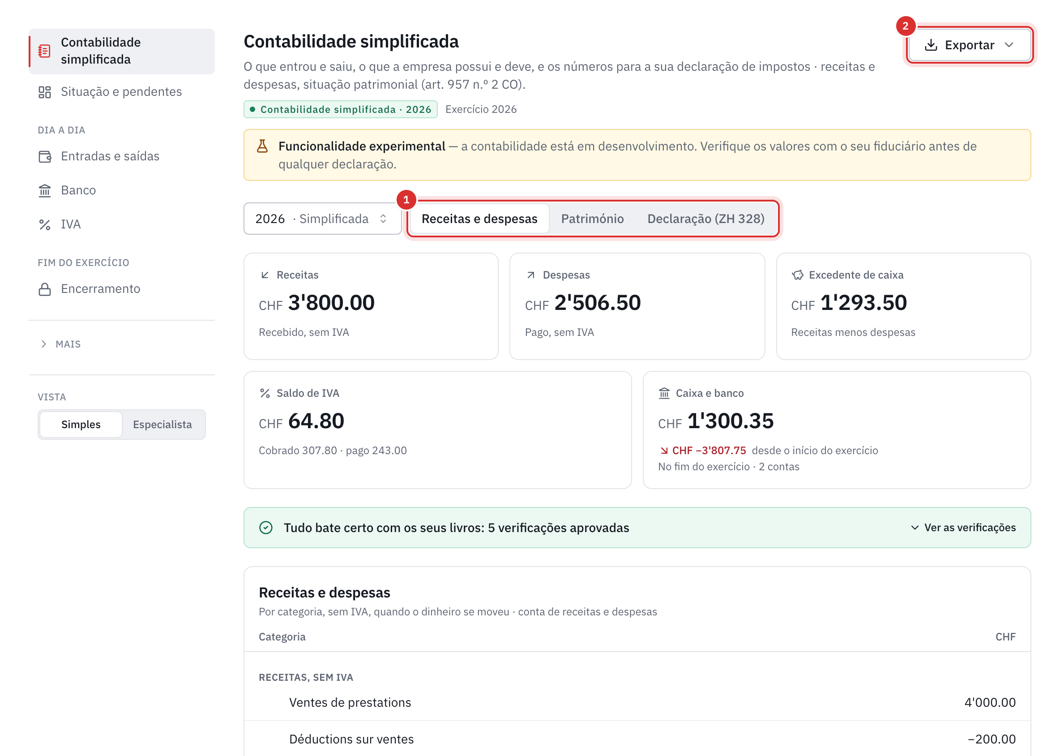1060x756 pixels.
Task: Click the piggy bank icon on Excedente de caixa
Action: tap(798, 275)
